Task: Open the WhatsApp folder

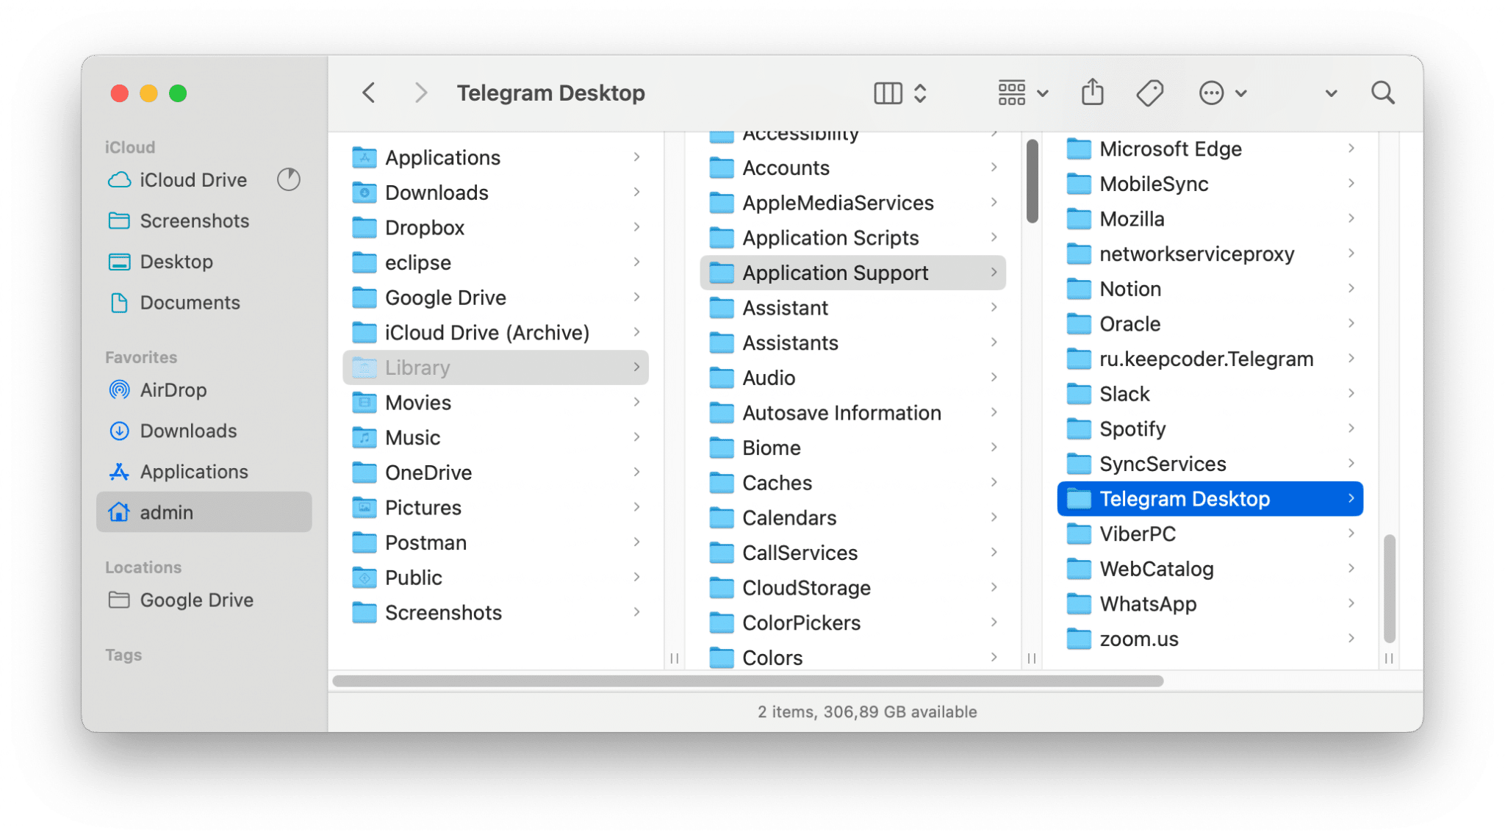Action: coord(1149,603)
